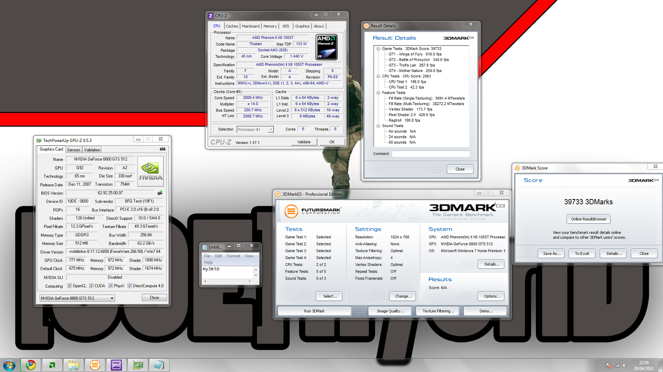Toggle the CUDA checkbox in GPU-Z
This screenshot has height=372, width=663.
coord(91,286)
